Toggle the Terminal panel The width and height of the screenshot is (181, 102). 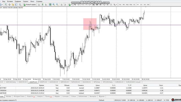coord(16,5)
